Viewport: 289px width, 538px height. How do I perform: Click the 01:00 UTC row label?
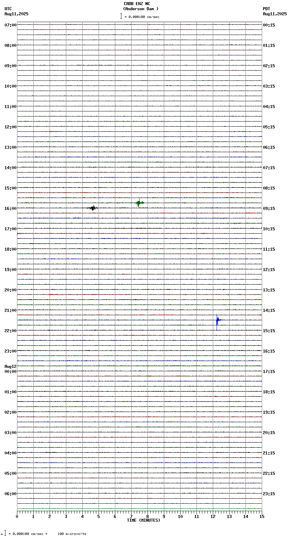pyautogui.click(x=11, y=392)
